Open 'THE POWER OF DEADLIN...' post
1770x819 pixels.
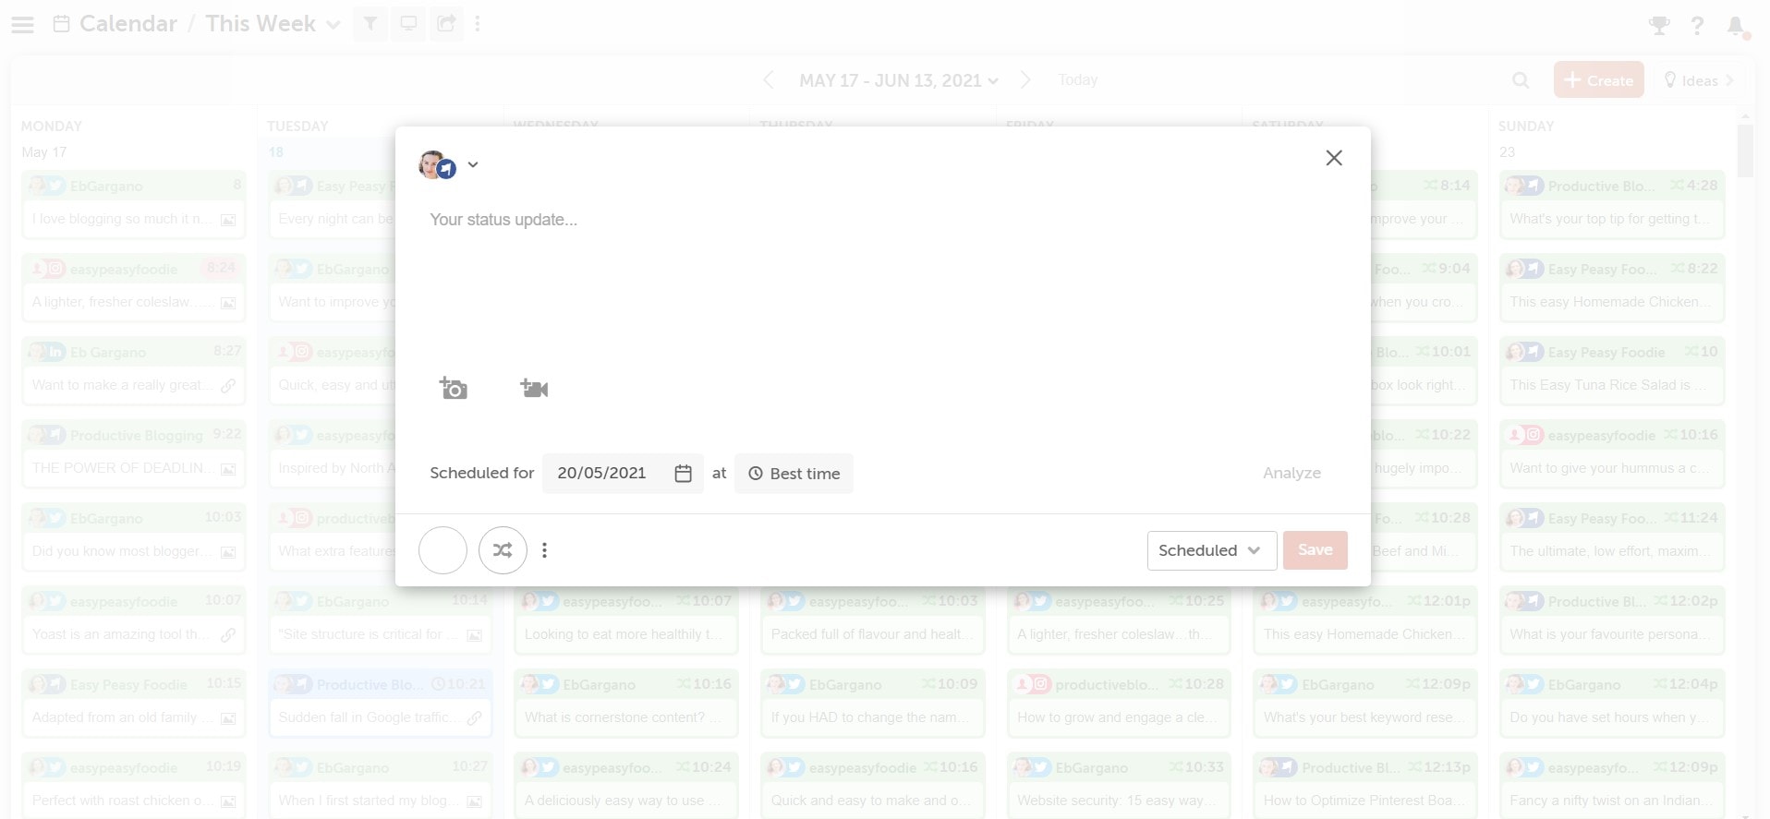tap(134, 452)
